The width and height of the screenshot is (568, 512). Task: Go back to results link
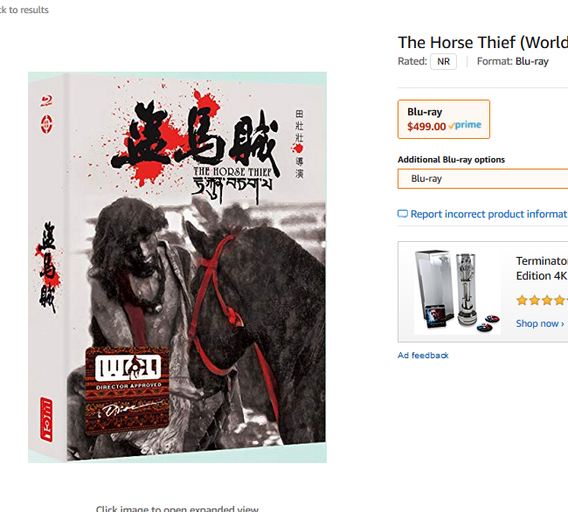click(24, 10)
